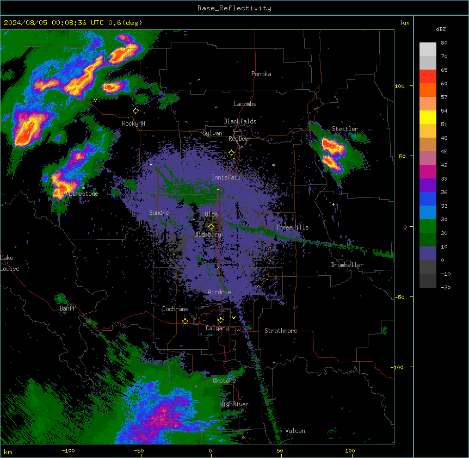
Task: Pick the magenta swatch between 42 and 39 dBZ
Action: [x=428, y=172]
